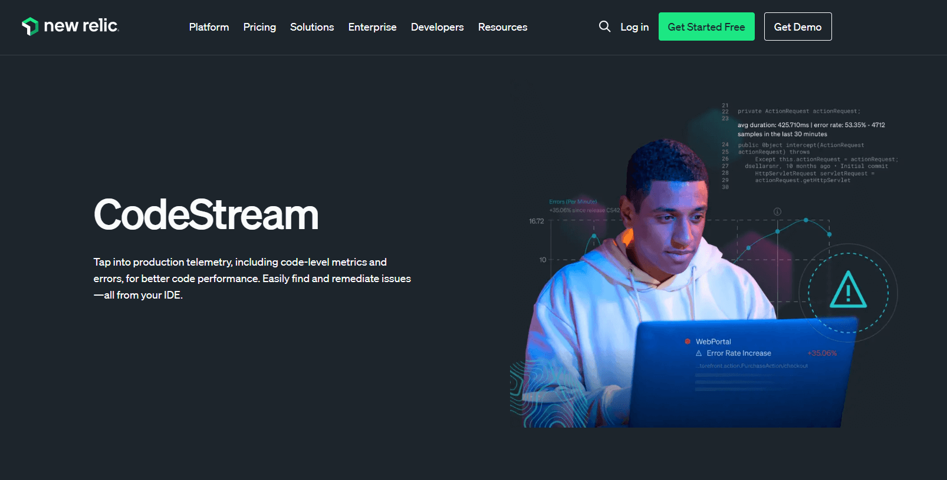The width and height of the screenshot is (947, 480).
Task: Open the search magnifier icon
Action: pos(604,27)
